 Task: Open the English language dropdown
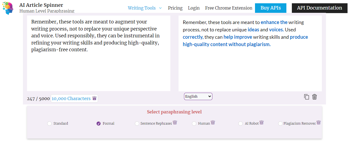198,96
